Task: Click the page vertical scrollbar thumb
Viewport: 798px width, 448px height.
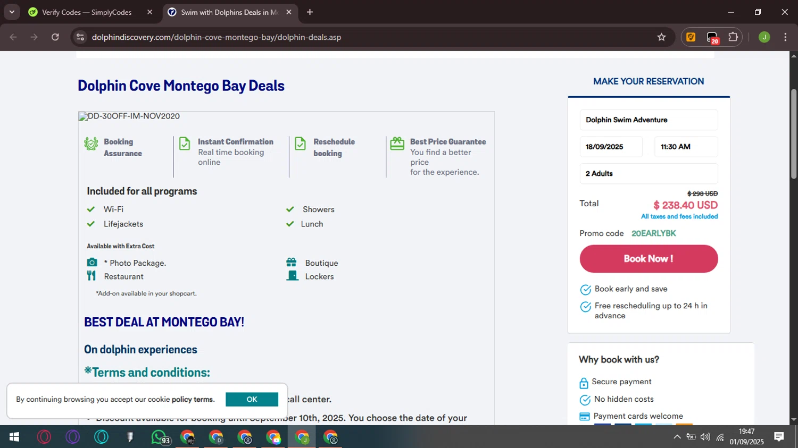Action: [794, 133]
